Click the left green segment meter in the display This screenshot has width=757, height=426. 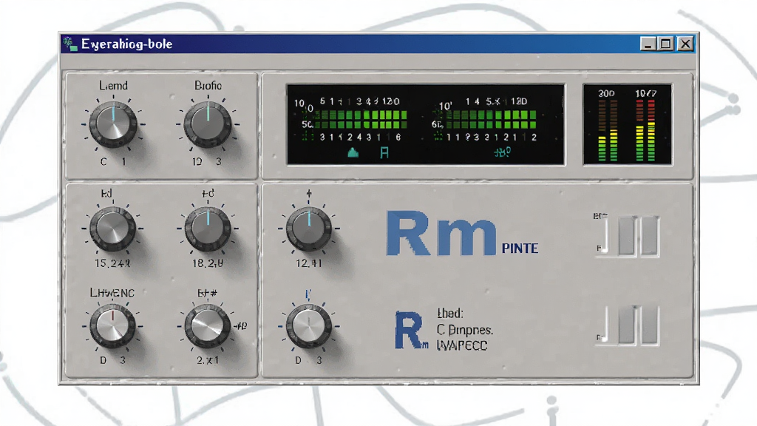pos(361,119)
